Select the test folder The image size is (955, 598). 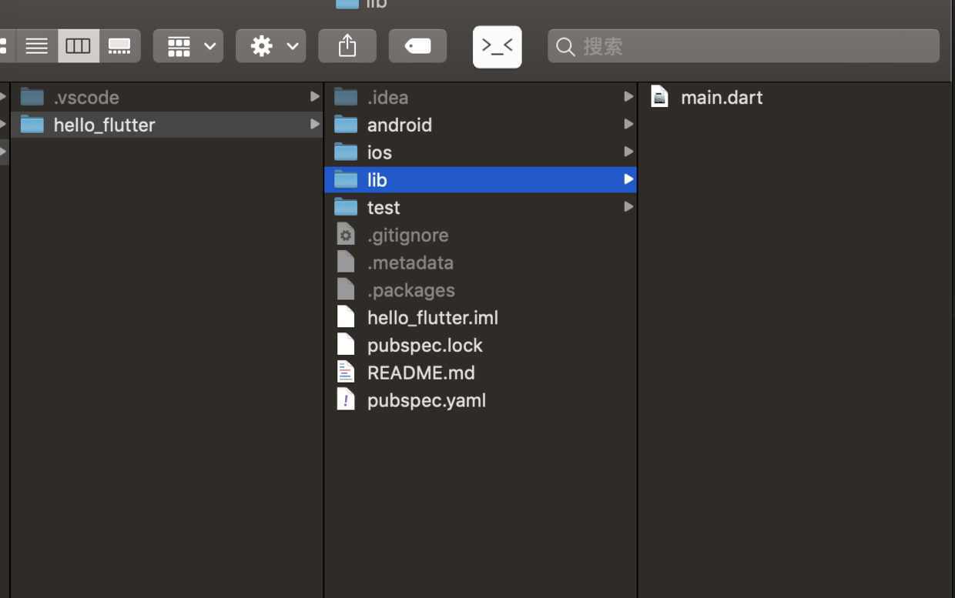[481, 207]
